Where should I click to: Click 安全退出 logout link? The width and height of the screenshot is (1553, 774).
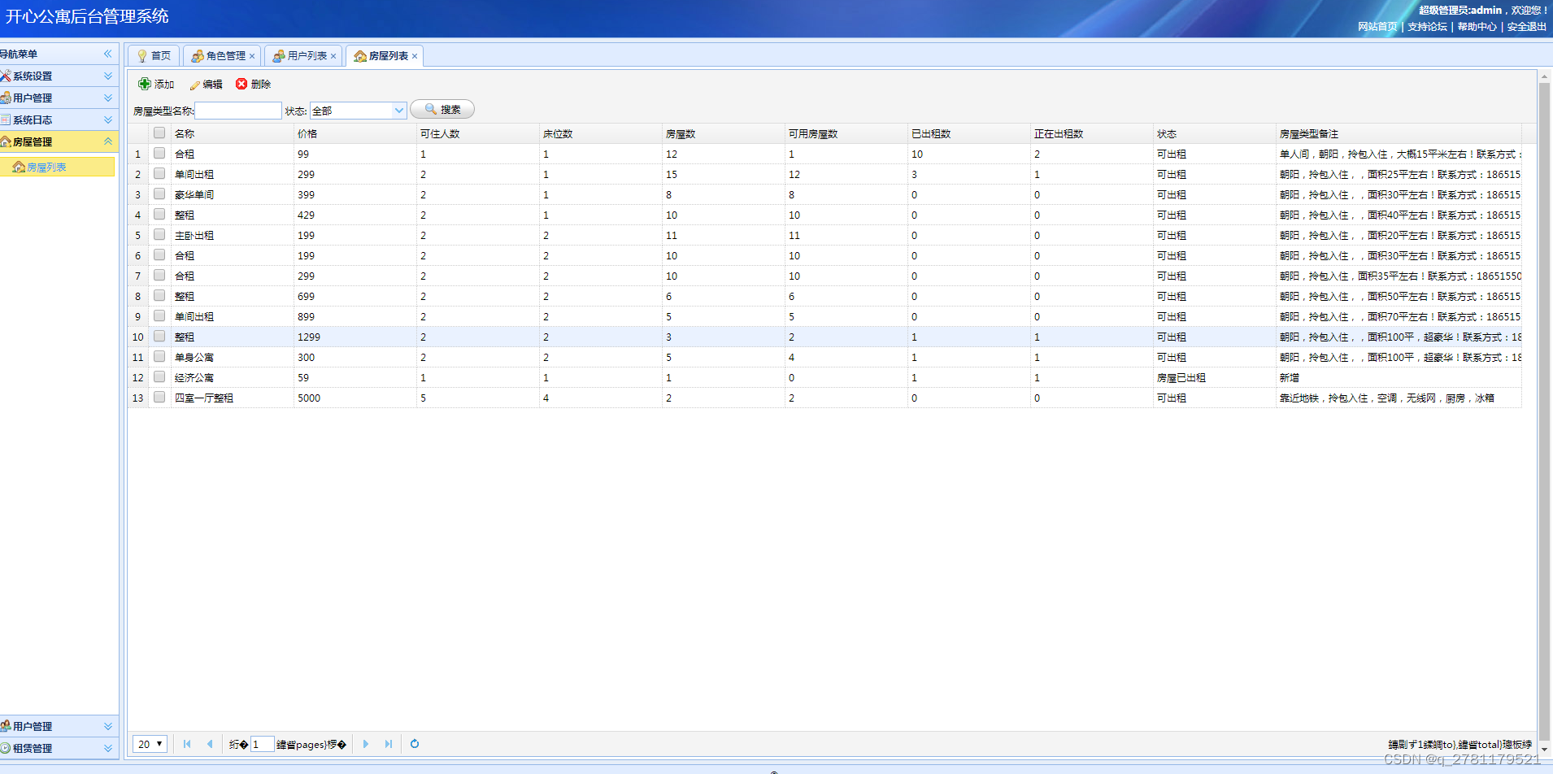coord(1527,27)
